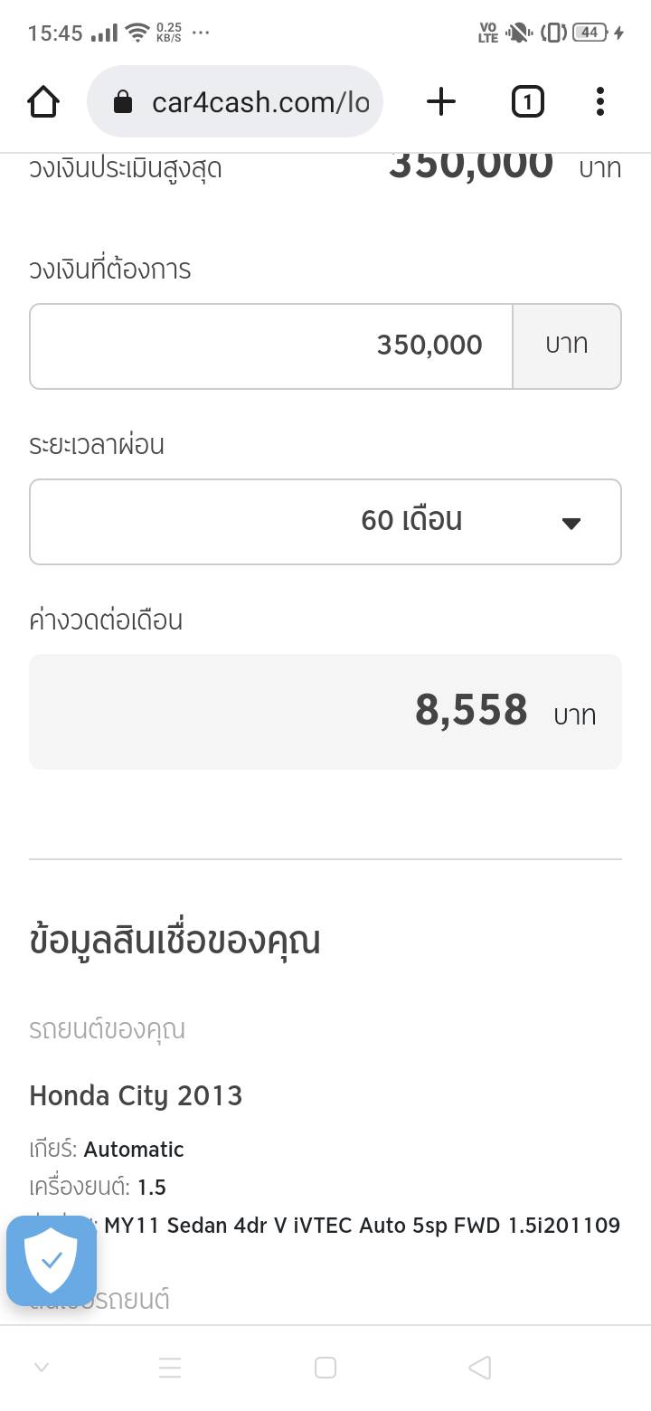Screen dimensions: 651x1411
Task: Open a new tab with plus icon
Action: [x=440, y=102]
